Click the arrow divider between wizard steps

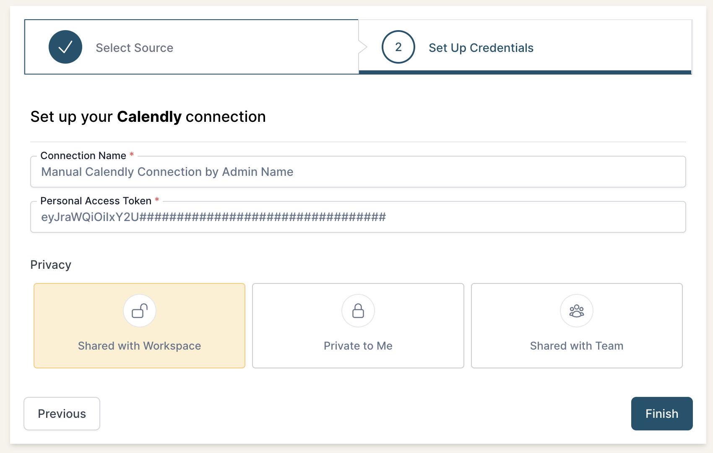pos(363,47)
